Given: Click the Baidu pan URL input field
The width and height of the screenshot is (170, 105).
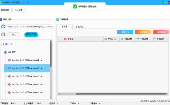Looking at the screenshot, I should click(x=30, y=27).
